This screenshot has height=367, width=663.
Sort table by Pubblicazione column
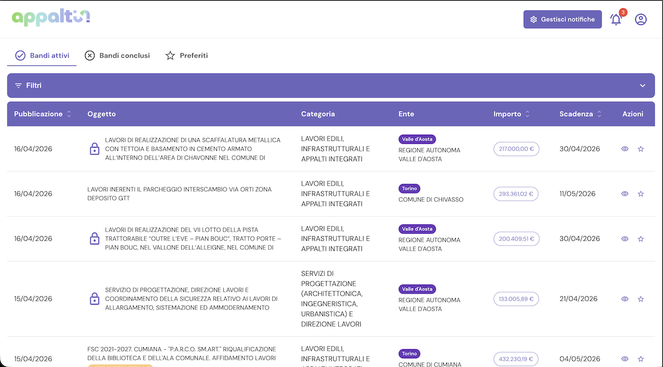(x=69, y=114)
